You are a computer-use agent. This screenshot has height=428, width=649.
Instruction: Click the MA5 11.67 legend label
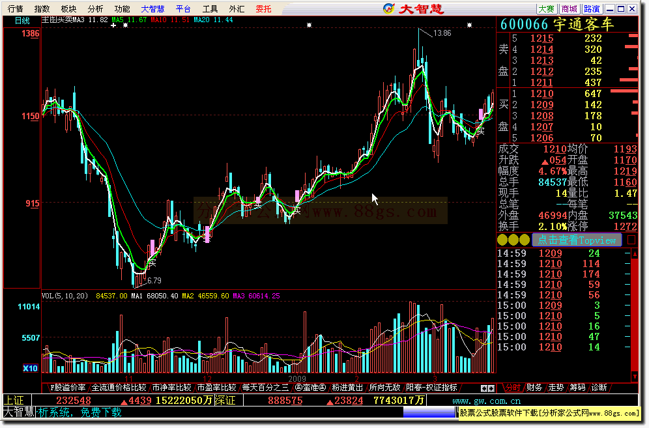tap(129, 20)
